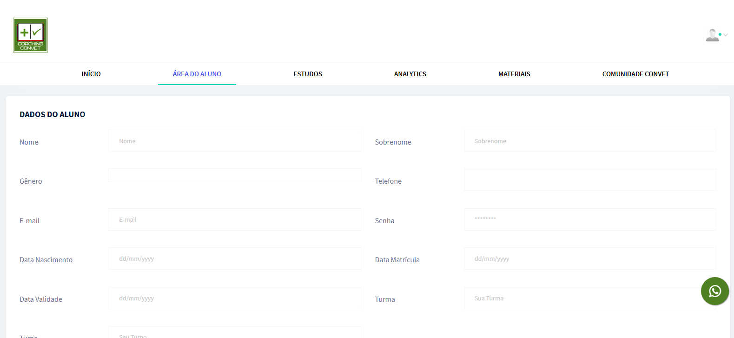Select the ÁREA DO ALUNO tab
This screenshot has height=338, width=734.
click(x=197, y=74)
